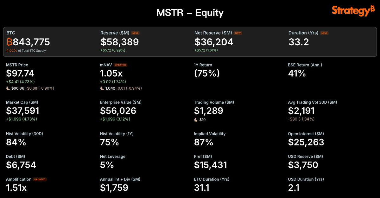The height and width of the screenshot is (198, 380).
Task: Select the Open Interest $25,263 value
Action: pyautogui.click(x=306, y=142)
